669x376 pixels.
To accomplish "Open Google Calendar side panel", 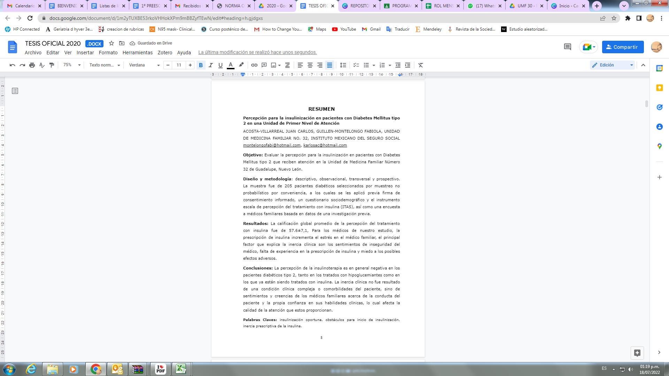I will point(659,68).
